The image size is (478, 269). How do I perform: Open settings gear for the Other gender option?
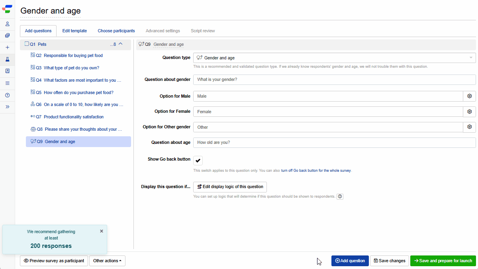pyautogui.click(x=469, y=127)
